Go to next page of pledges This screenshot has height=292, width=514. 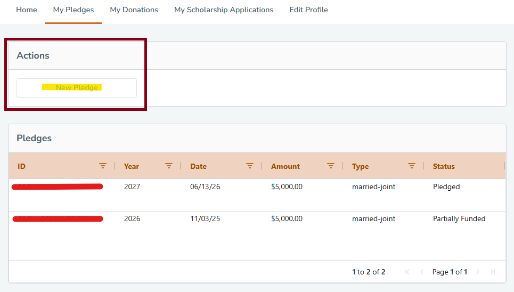pos(478,272)
